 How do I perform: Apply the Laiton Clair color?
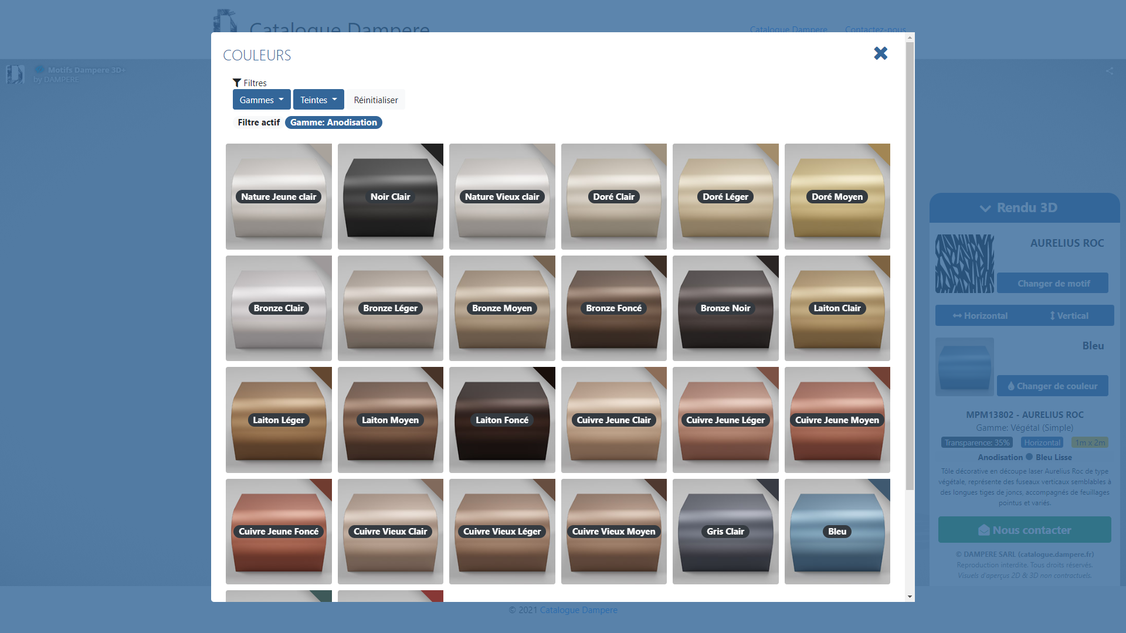click(x=837, y=308)
